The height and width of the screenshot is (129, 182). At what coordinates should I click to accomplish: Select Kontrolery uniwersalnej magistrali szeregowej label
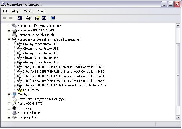[49, 39]
